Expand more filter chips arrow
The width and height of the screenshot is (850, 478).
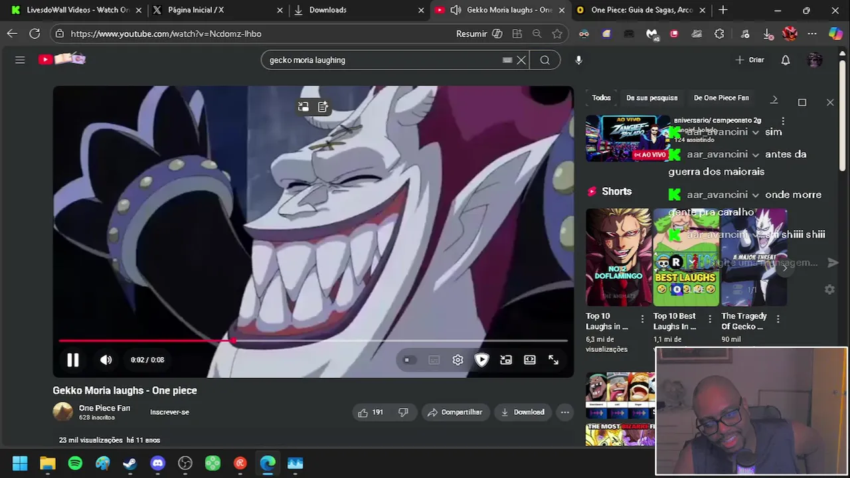(x=774, y=99)
